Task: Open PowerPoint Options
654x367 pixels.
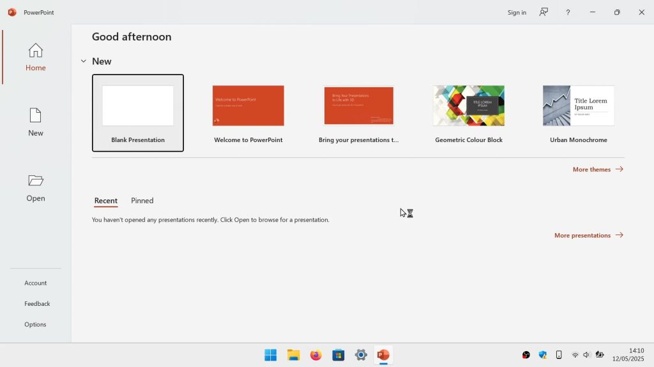Action: click(35, 324)
